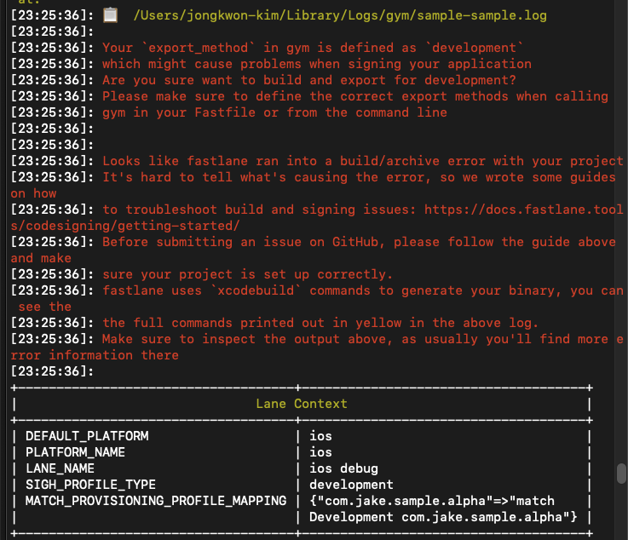Click the wrapped text 'on how'

(33, 193)
